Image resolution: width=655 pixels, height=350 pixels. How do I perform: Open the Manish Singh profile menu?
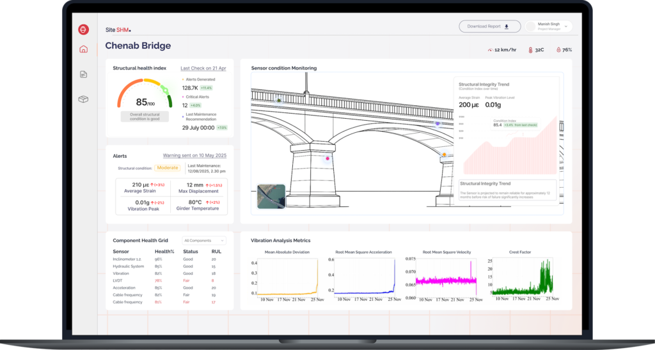pyautogui.click(x=548, y=26)
